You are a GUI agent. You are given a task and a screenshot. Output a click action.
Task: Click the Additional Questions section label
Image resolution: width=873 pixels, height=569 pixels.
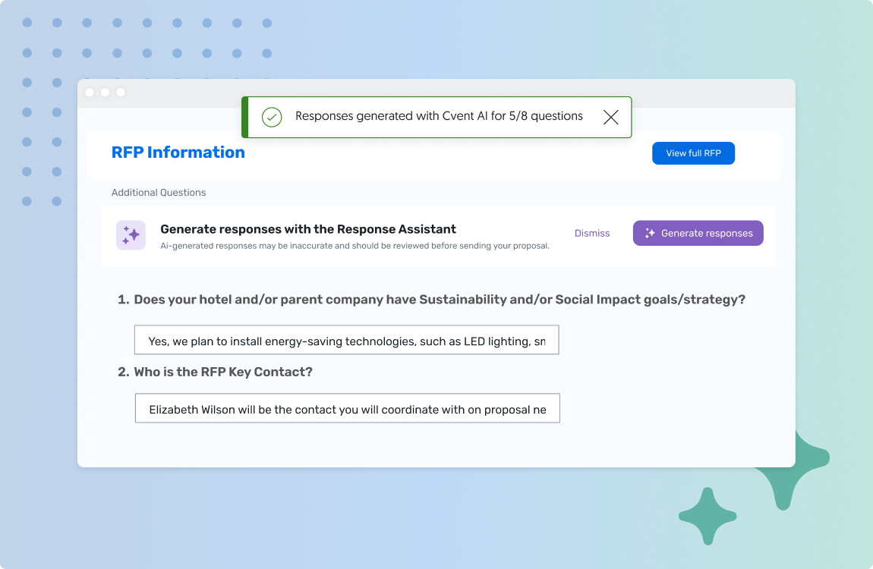click(159, 193)
